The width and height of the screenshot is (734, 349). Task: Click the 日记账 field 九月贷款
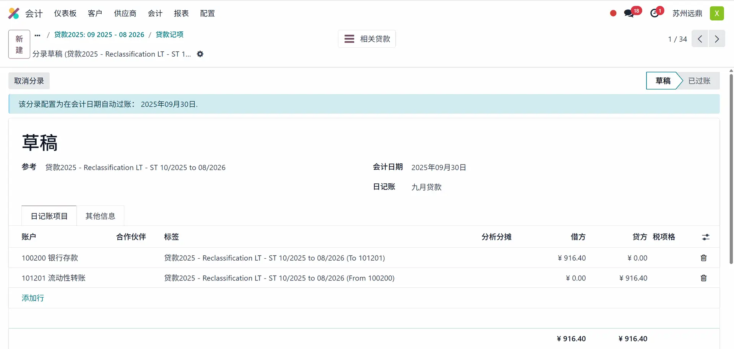click(426, 187)
